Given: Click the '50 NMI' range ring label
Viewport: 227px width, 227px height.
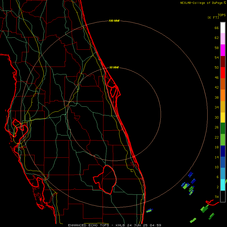Looking at the screenshot, I should [114, 67].
